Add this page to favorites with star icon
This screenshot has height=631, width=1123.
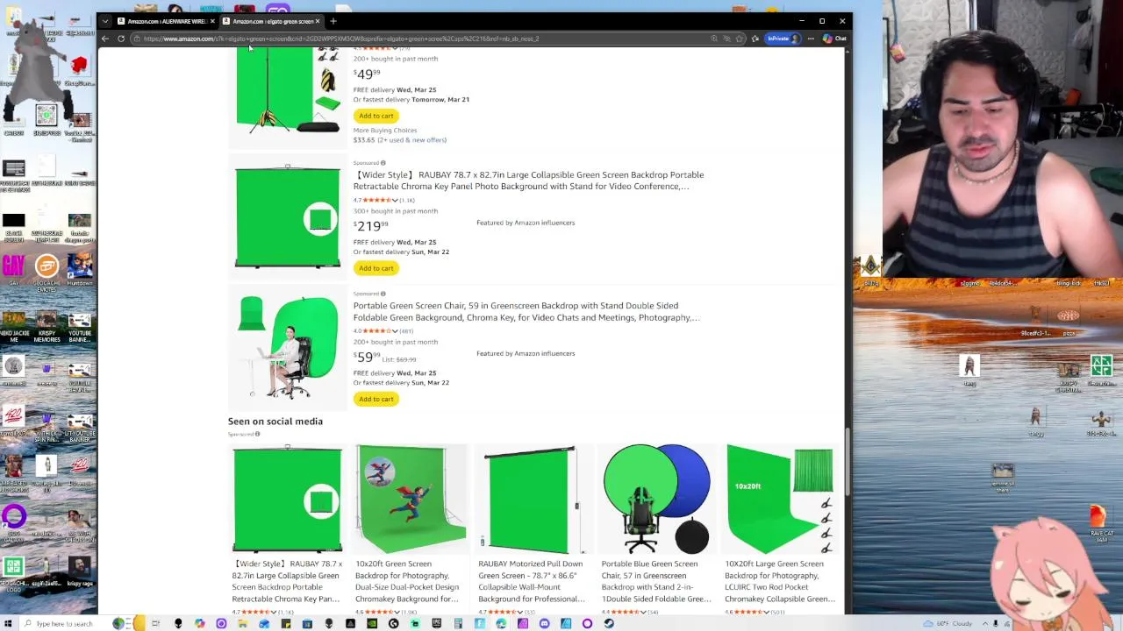tap(740, 39)
